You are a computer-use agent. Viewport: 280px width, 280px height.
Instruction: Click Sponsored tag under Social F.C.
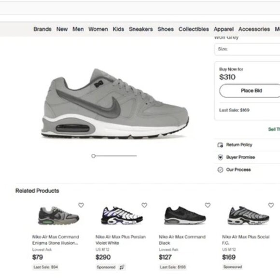(233, 267)
